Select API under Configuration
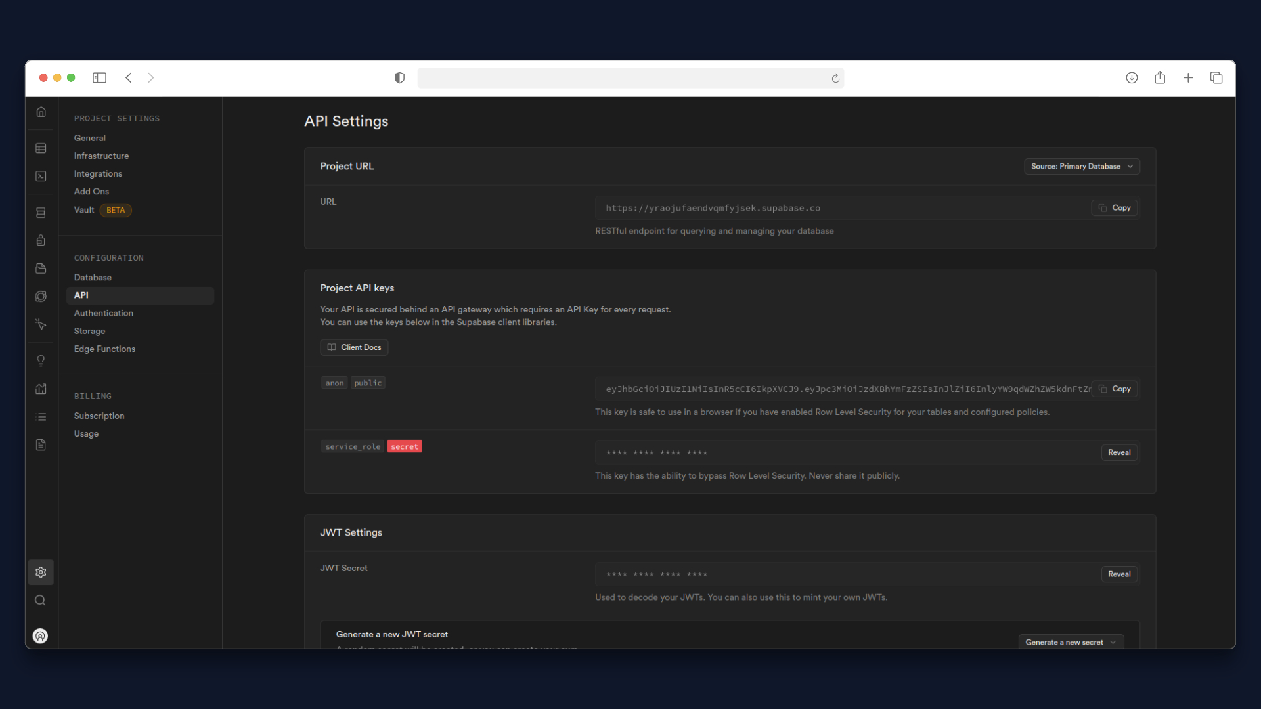Image resolution: width=1261 pixels, height=709 pixels. (x=140, y=295)
